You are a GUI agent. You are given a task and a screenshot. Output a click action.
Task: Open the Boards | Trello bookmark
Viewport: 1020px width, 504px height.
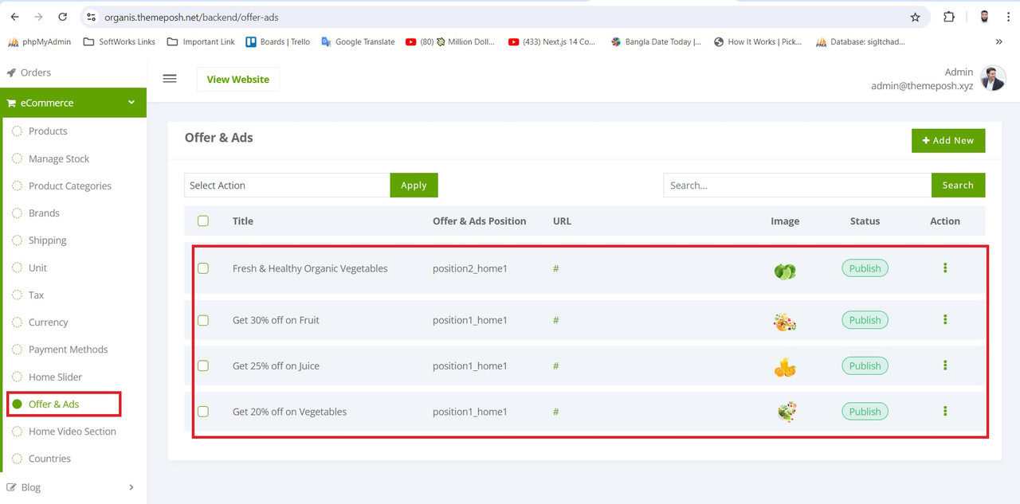(277, 41)
